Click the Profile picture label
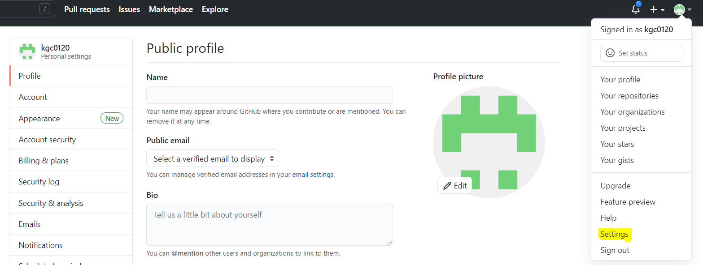Viewport: 703px width, 265px height. 458,77
